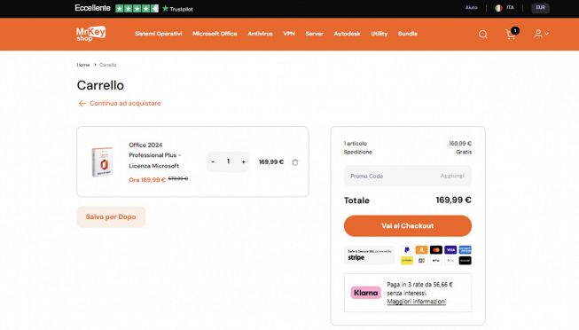Go to Home breadcrumb
The width and height of the screenshot is (579, 330).
[x=83, y=65]
